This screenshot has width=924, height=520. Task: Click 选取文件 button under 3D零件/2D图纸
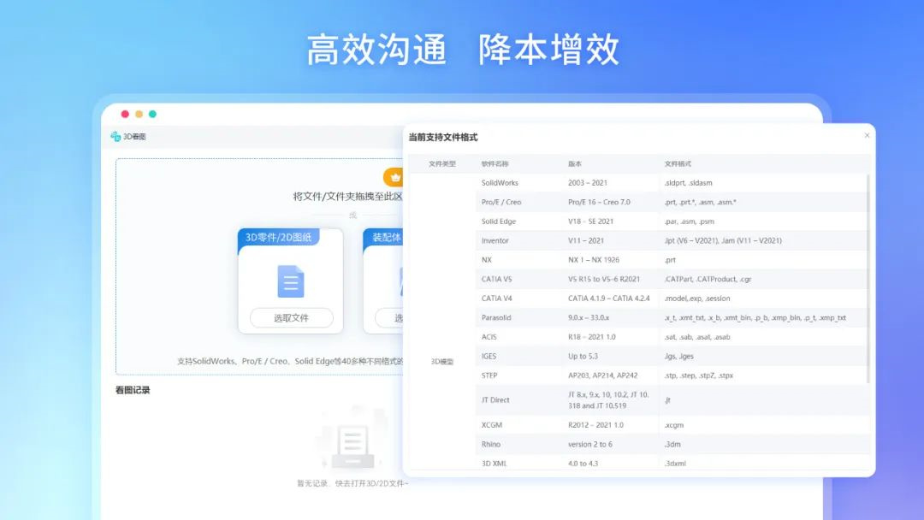coord(291,318)
